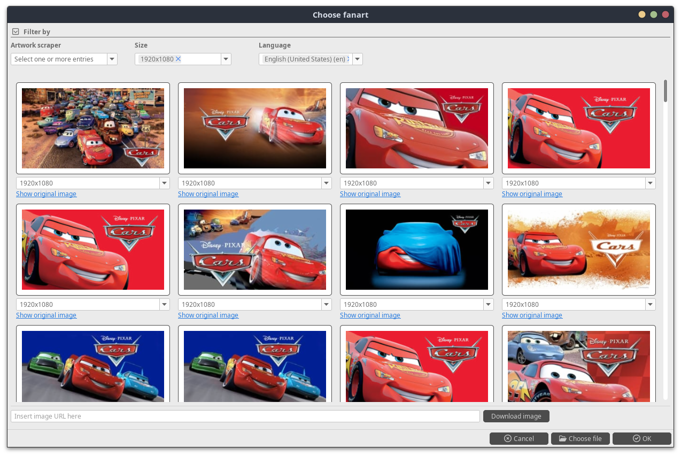Image resolution: width=681 pixels, height=456 pixels.
Task: Expand the Language filter dropdown arrow
Action: click(x=357, y=59)
